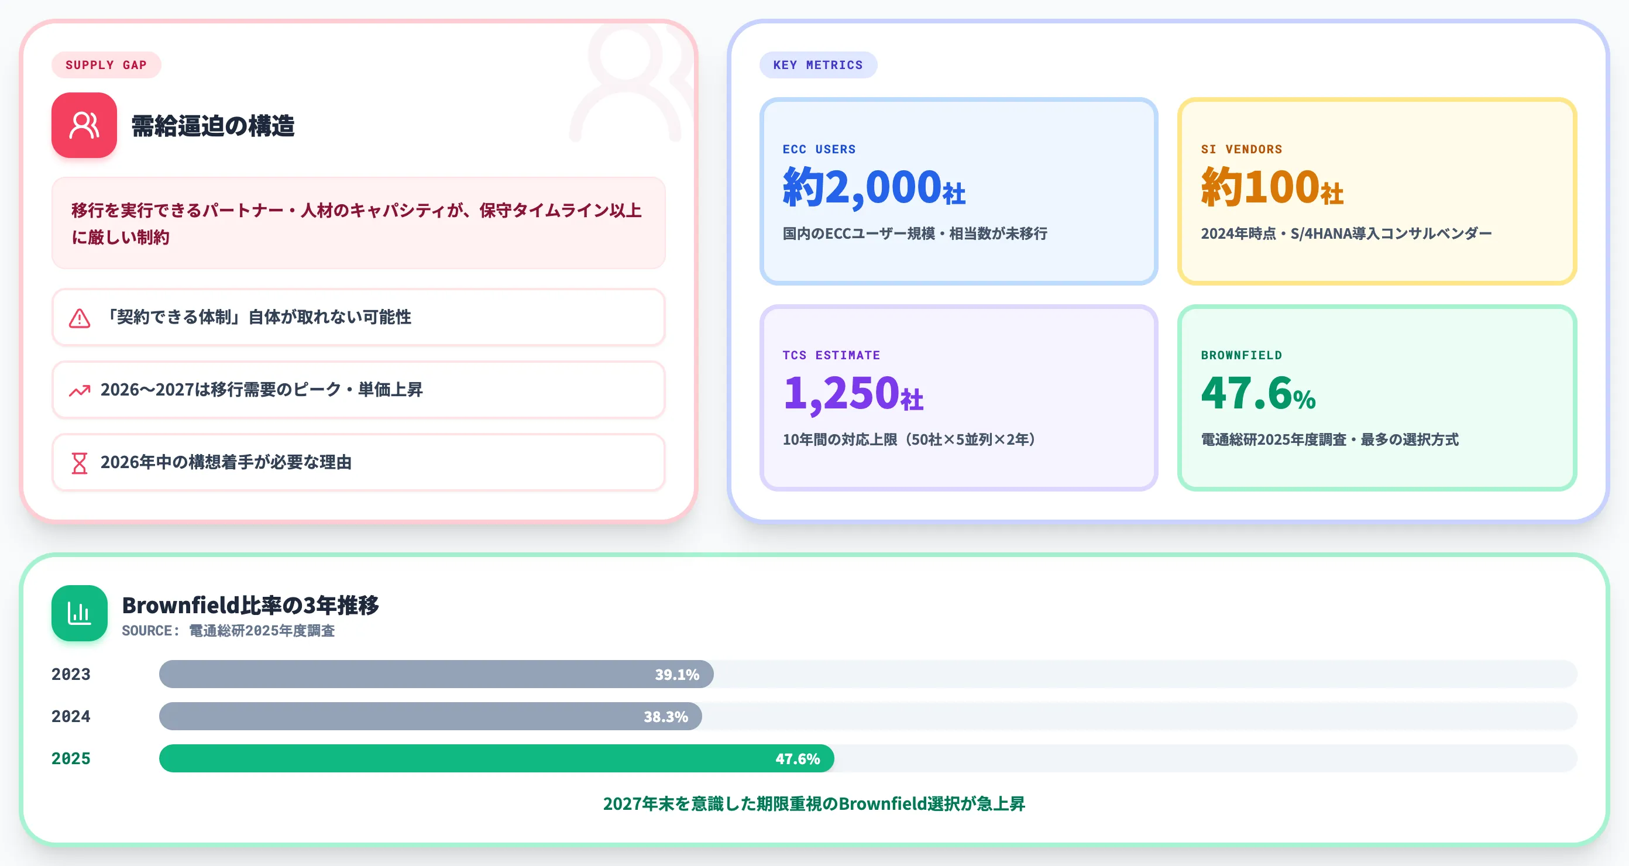
Task: Click the text 2024年時点・S/4HANA導入コンサルベンダー
Action: pos(1346,233)
